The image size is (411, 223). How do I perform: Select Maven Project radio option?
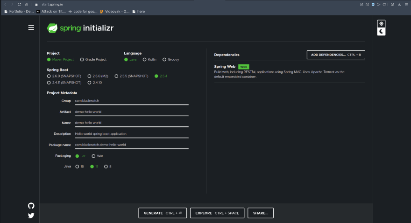click(60, 60)
